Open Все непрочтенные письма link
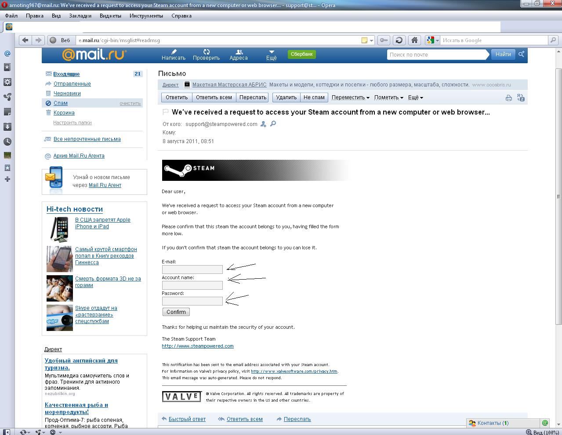The image size is (562, 435). pos(87,139)
